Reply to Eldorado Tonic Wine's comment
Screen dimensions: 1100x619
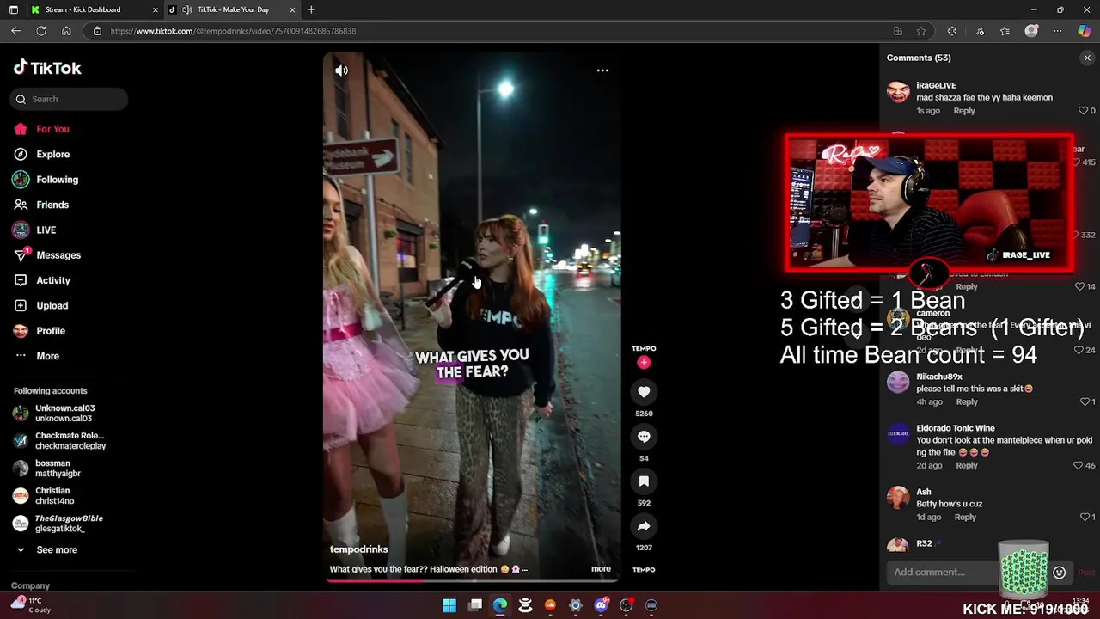[x=967, y=465]
